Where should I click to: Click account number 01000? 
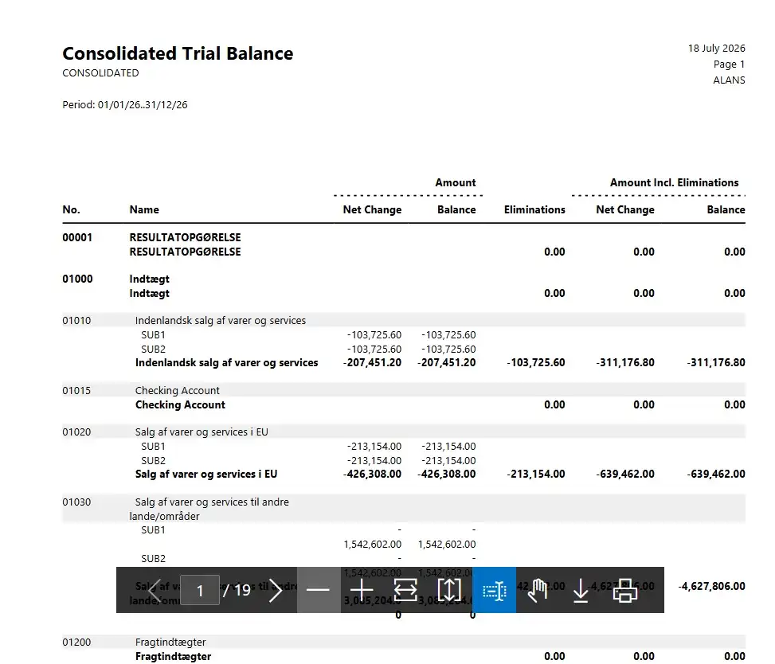coord(77,279)
